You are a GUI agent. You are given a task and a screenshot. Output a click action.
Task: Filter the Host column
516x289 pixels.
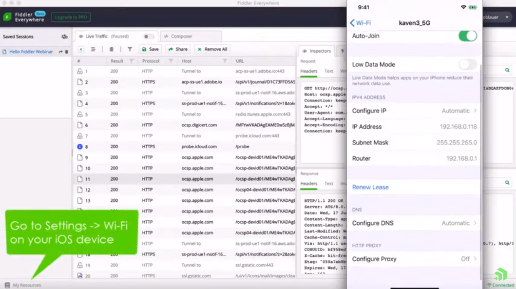225,61
